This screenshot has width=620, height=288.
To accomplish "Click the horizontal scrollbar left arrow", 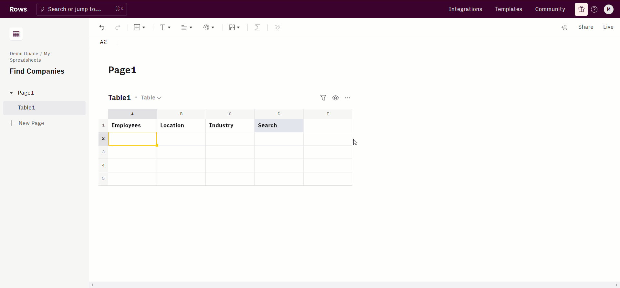I will tap(92, 285).
